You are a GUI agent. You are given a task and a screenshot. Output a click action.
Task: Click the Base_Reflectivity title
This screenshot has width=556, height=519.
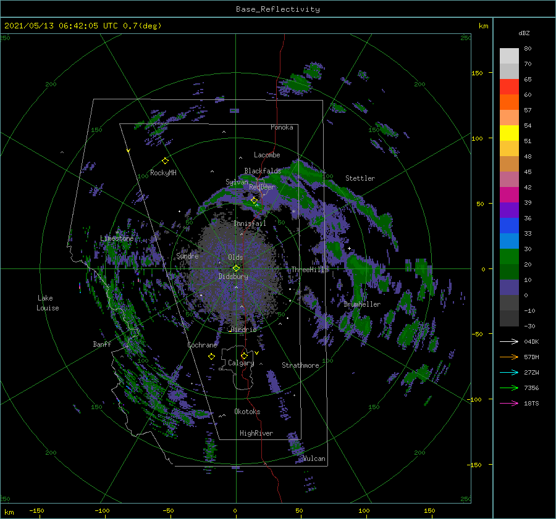point(278,9)
